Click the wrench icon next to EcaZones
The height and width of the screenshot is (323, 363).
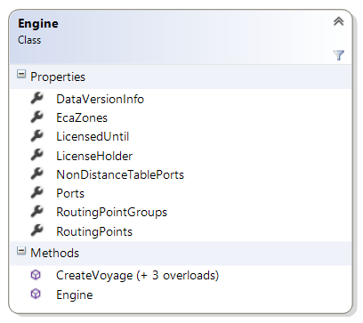pyautogui.click(x=37, y=117)
